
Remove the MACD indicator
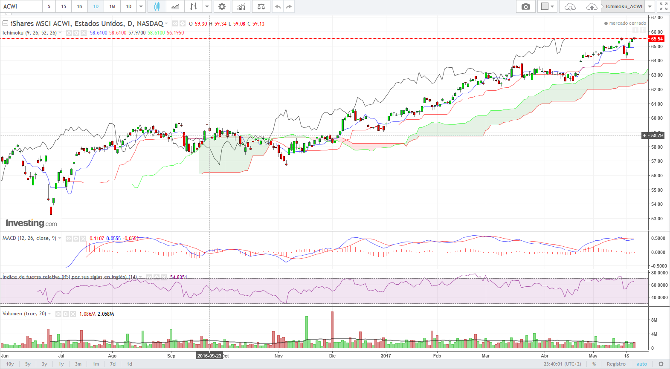(83, 239)
